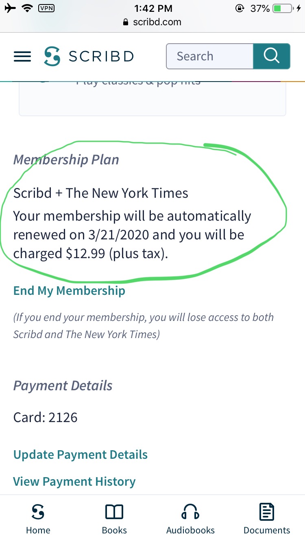
Task: Tap the lock icon beside scribd.com
Action: coord(126,22)
